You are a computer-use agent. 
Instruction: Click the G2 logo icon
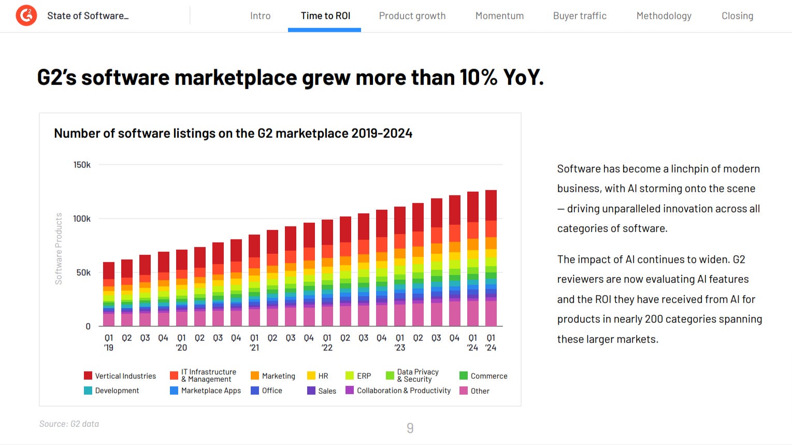(26, 16)
